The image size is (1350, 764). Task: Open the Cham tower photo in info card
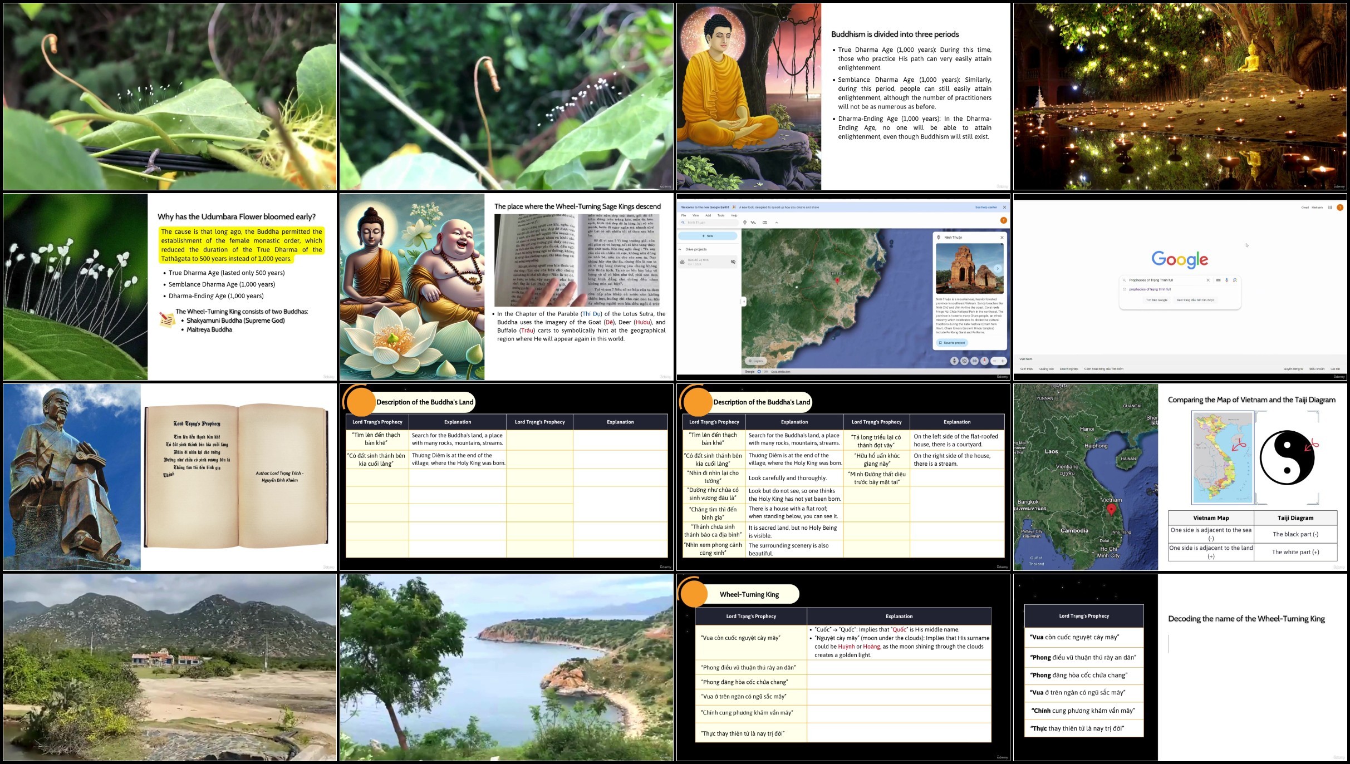pos(970,268)
